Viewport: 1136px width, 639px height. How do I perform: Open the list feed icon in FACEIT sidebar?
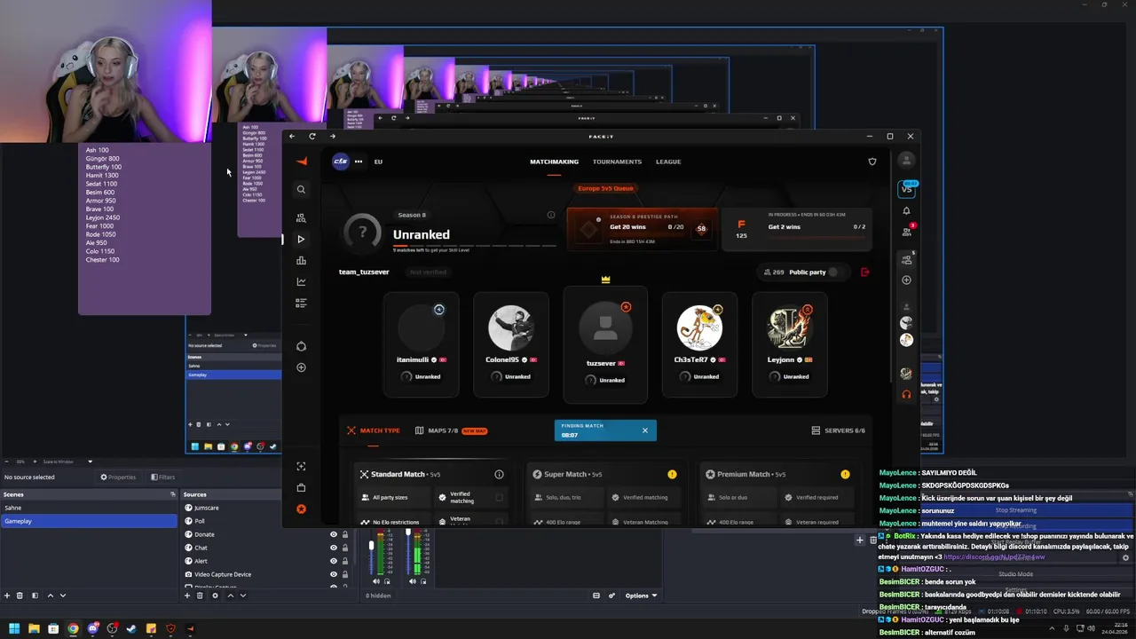pos(301,303)
